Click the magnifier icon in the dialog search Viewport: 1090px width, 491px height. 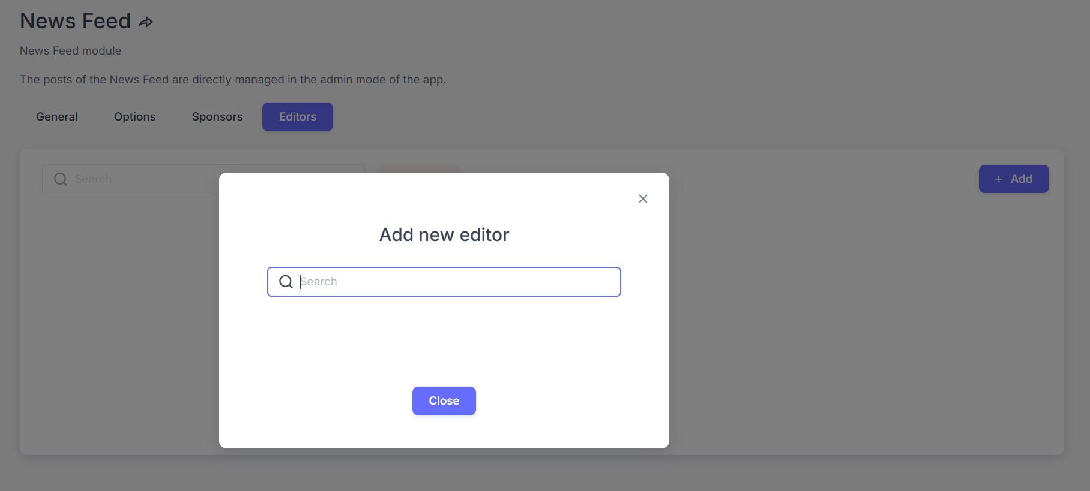(286, 282)
